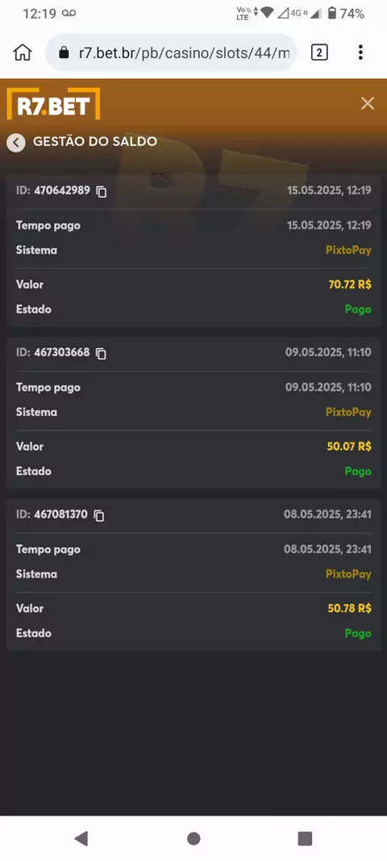Tap the Android back navigation button

coord(81,838)
